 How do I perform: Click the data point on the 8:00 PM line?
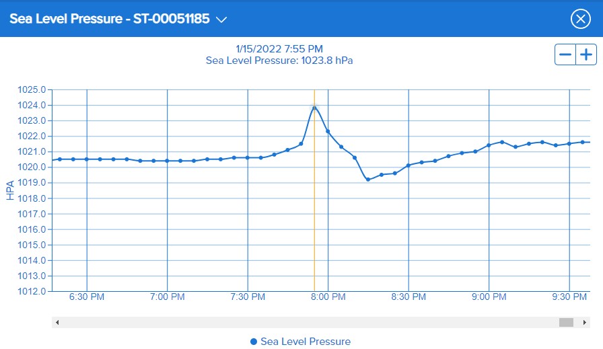pos(328,131)
